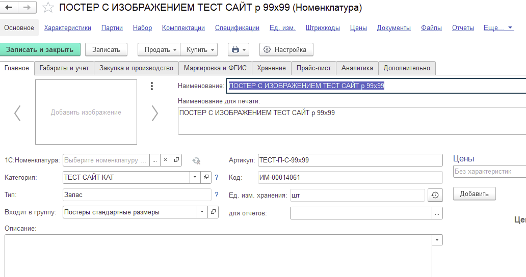Click the back navigation arrow

9,8
